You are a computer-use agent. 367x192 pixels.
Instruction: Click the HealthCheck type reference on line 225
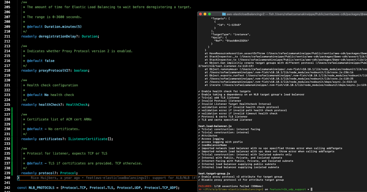(77, 105)
